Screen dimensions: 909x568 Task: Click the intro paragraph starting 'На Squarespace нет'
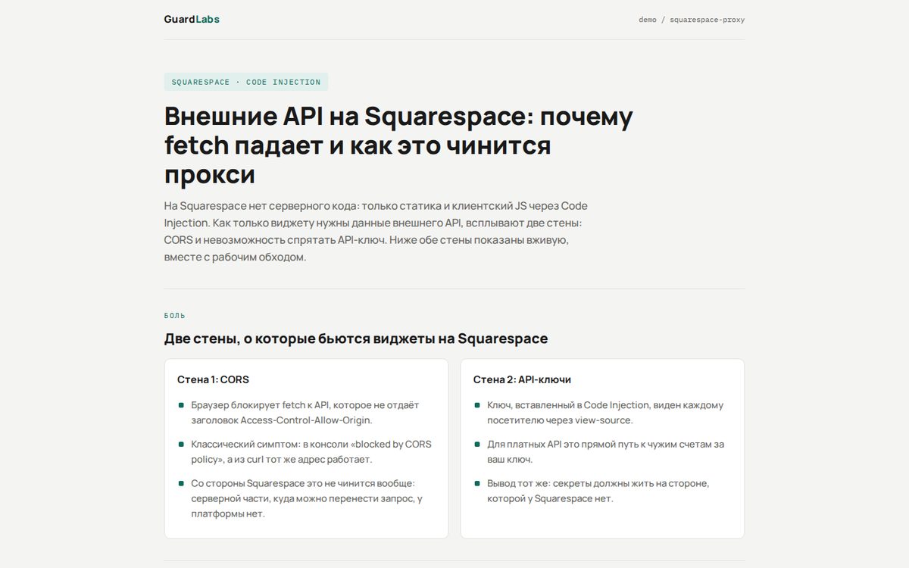376,232
